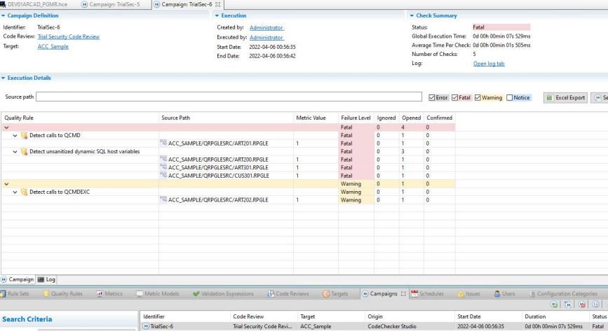Select the ACC_SAMPLE/QRPGLESRC/ART201.RPGLE source path

pyautogui.click(x=218, y=143)
